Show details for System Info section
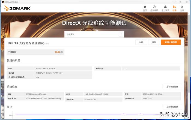191x120 pixels. pyautogui.click(x=172, y=86)
